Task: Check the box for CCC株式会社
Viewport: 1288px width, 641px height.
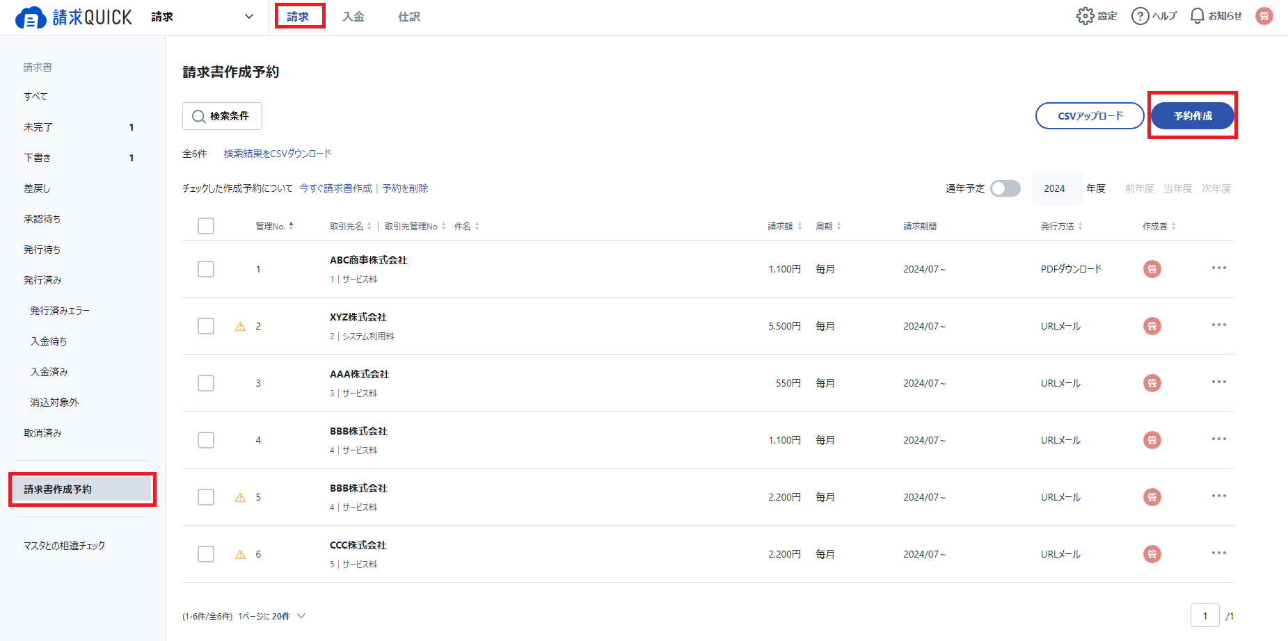Action: click(x=206, y=554)
